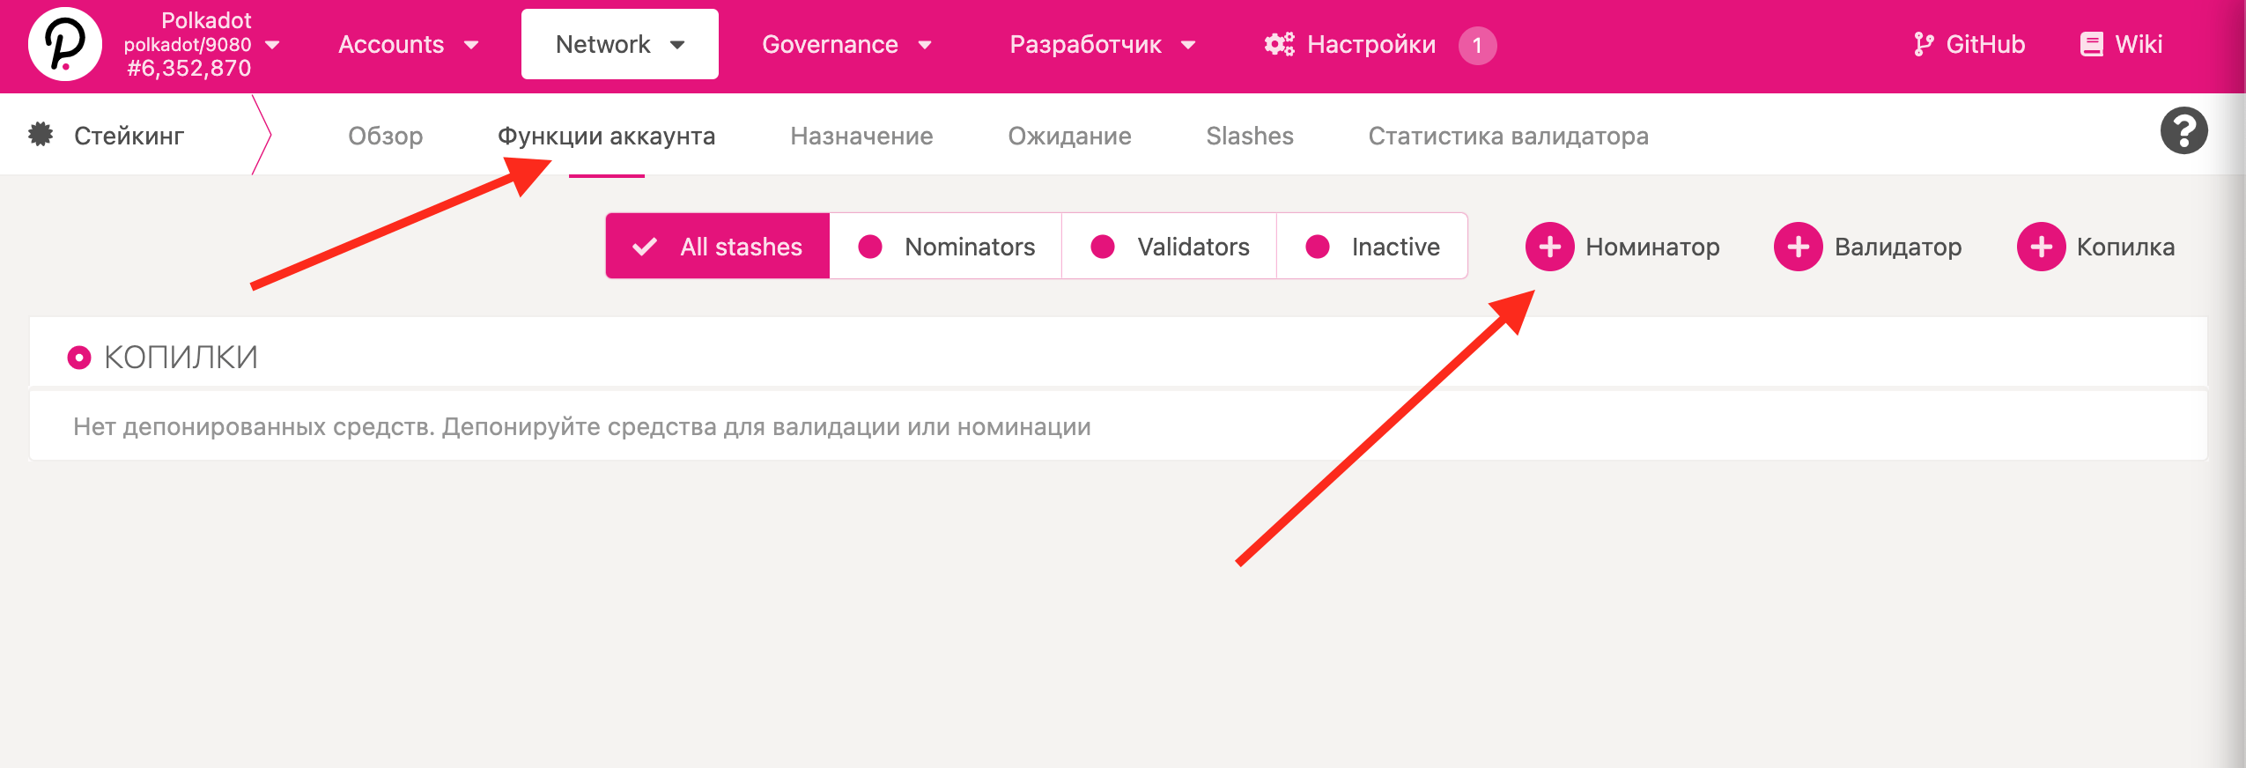
Task: Open the Polkadot network selector arrow
Action: point(272,44)
